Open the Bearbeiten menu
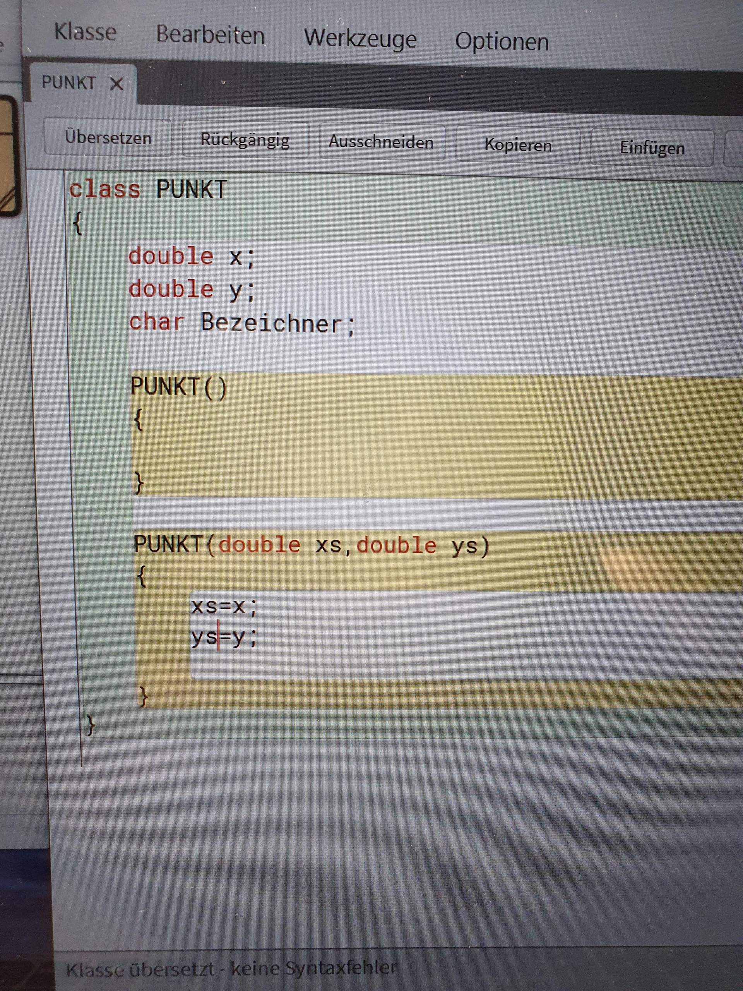 [x=211, y=35]
